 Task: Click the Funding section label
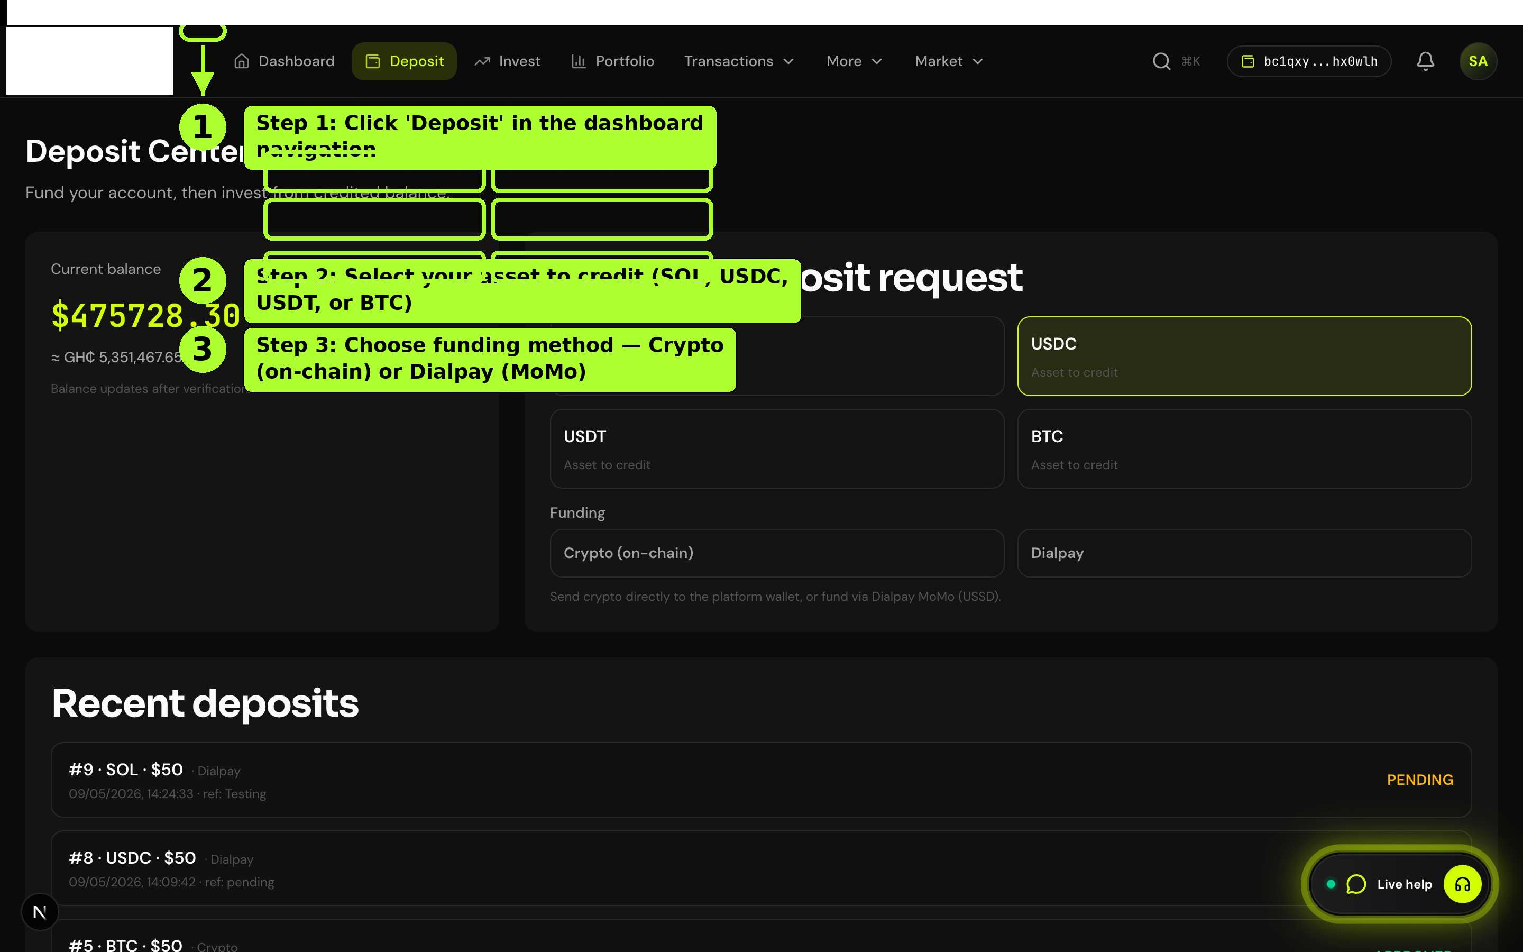pos(577,512)
